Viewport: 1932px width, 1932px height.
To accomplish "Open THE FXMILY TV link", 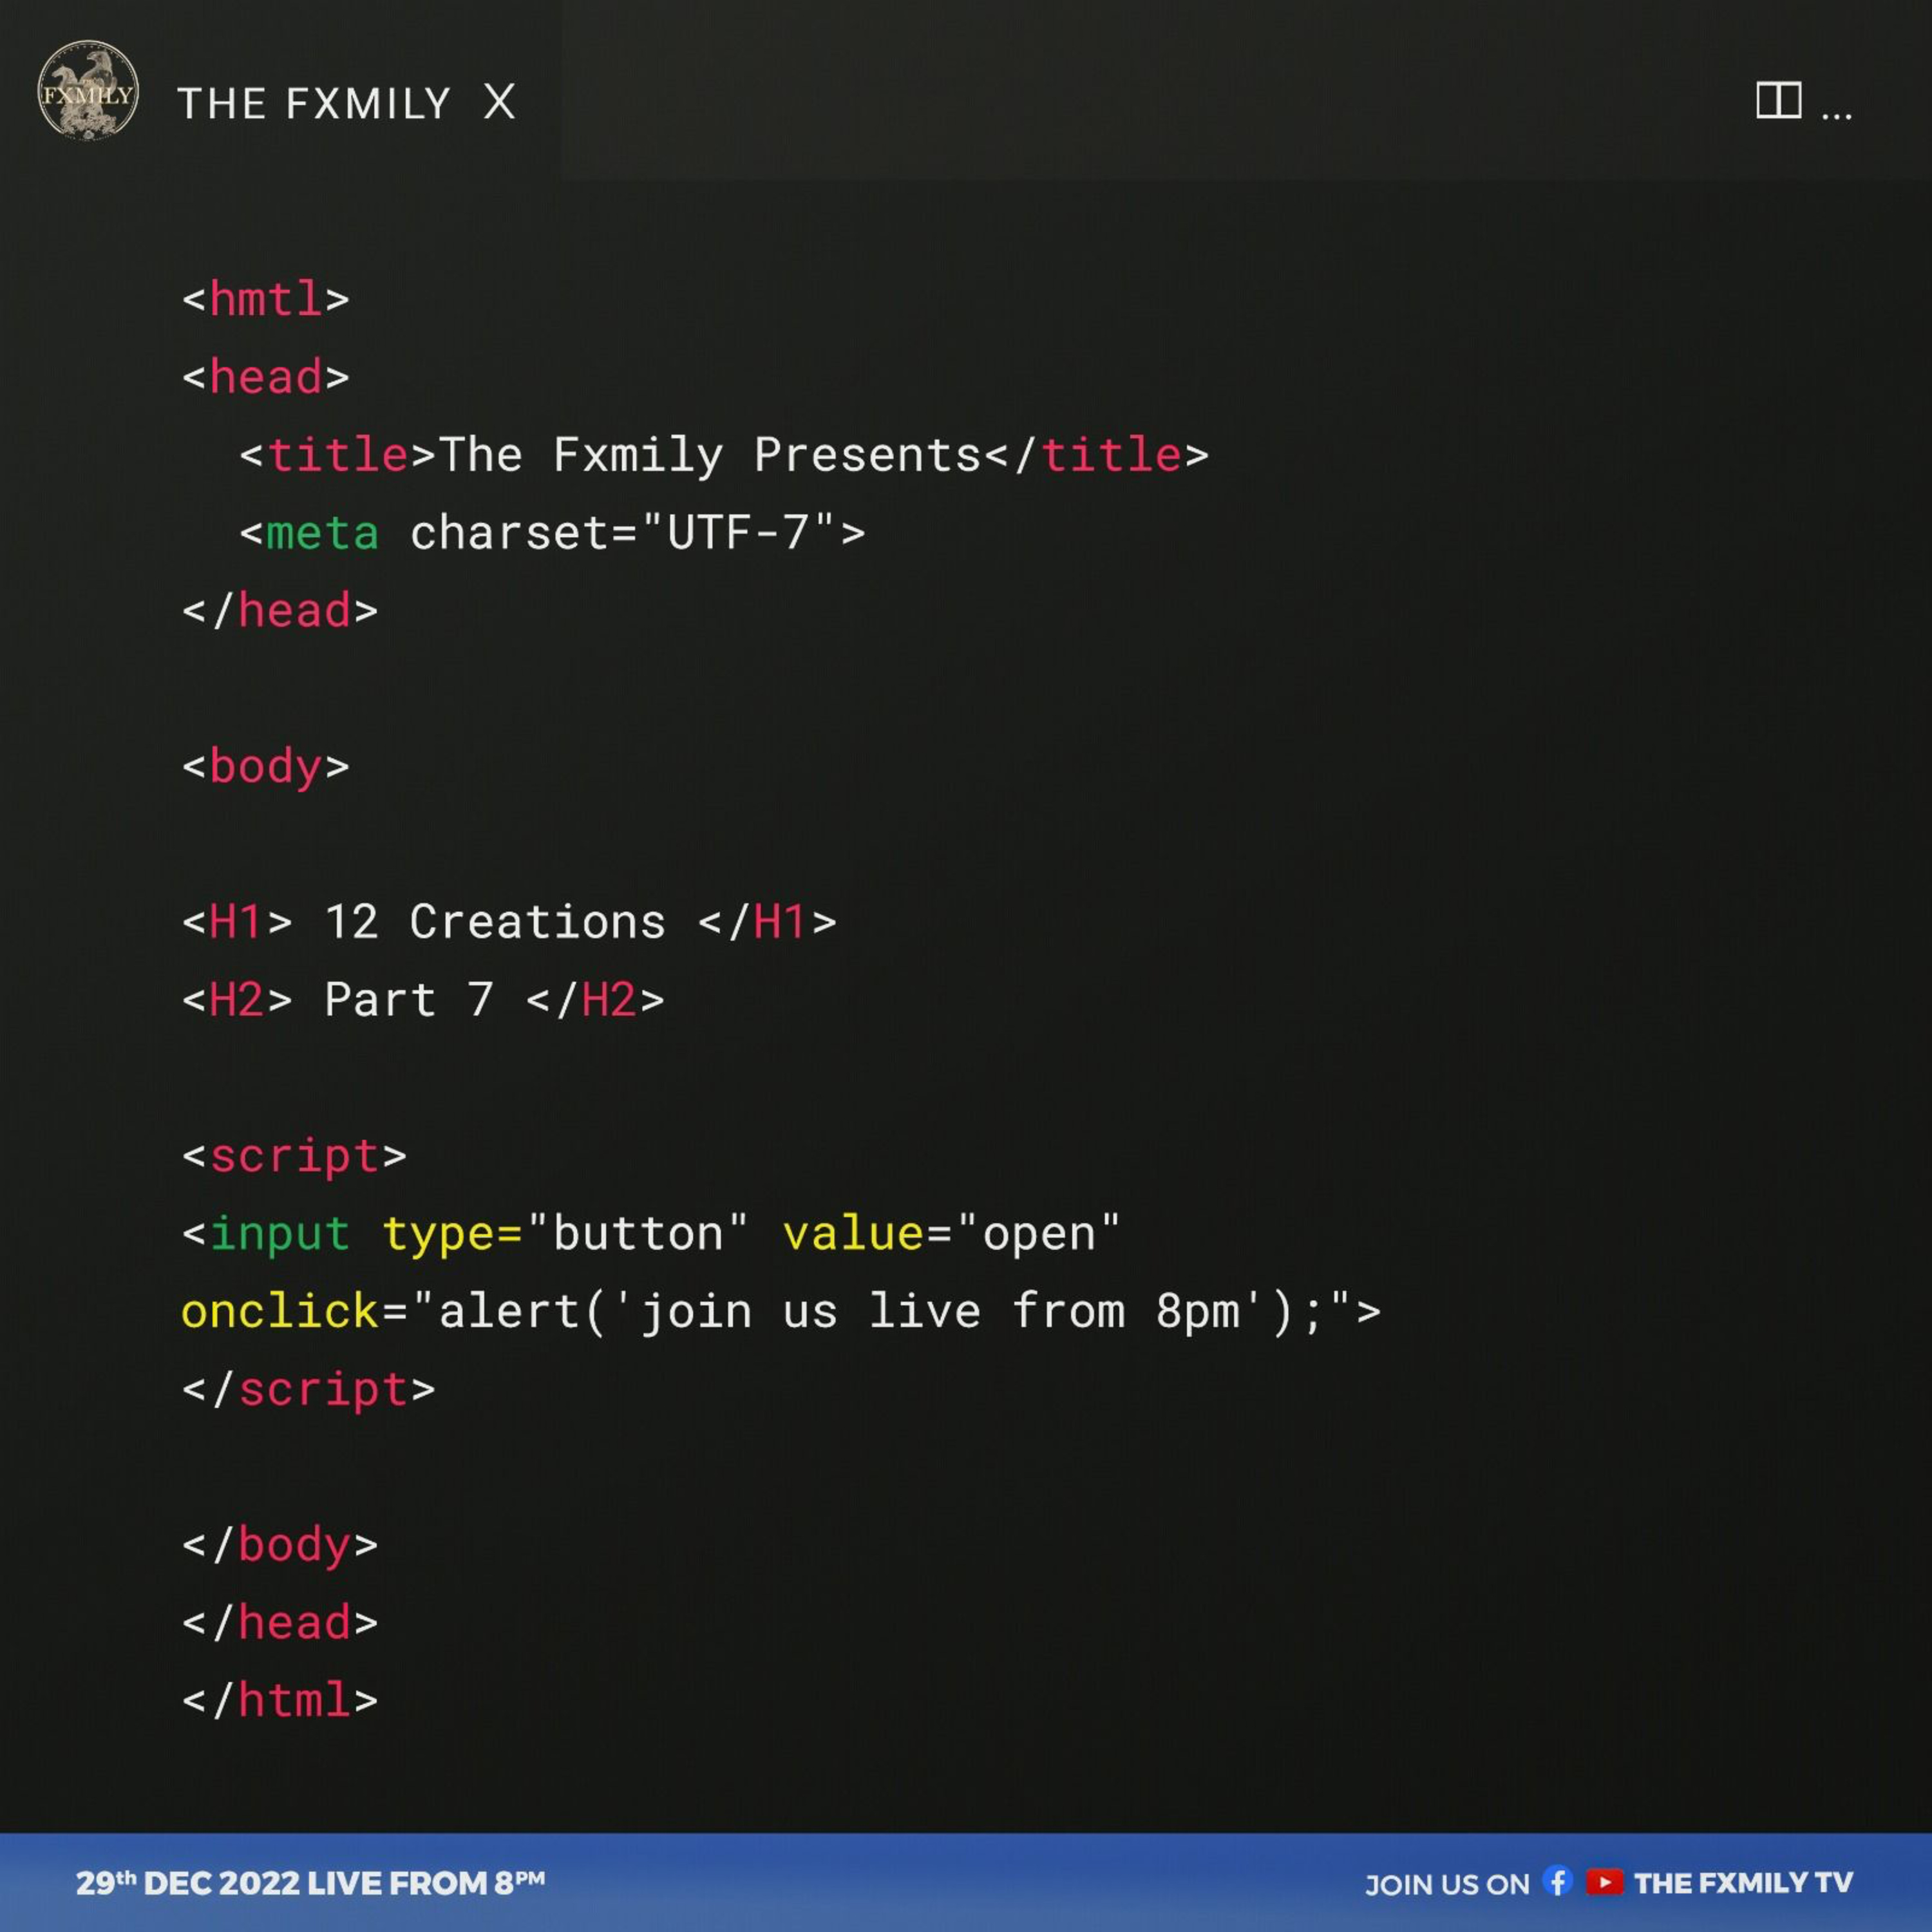I will 1743,1883.
